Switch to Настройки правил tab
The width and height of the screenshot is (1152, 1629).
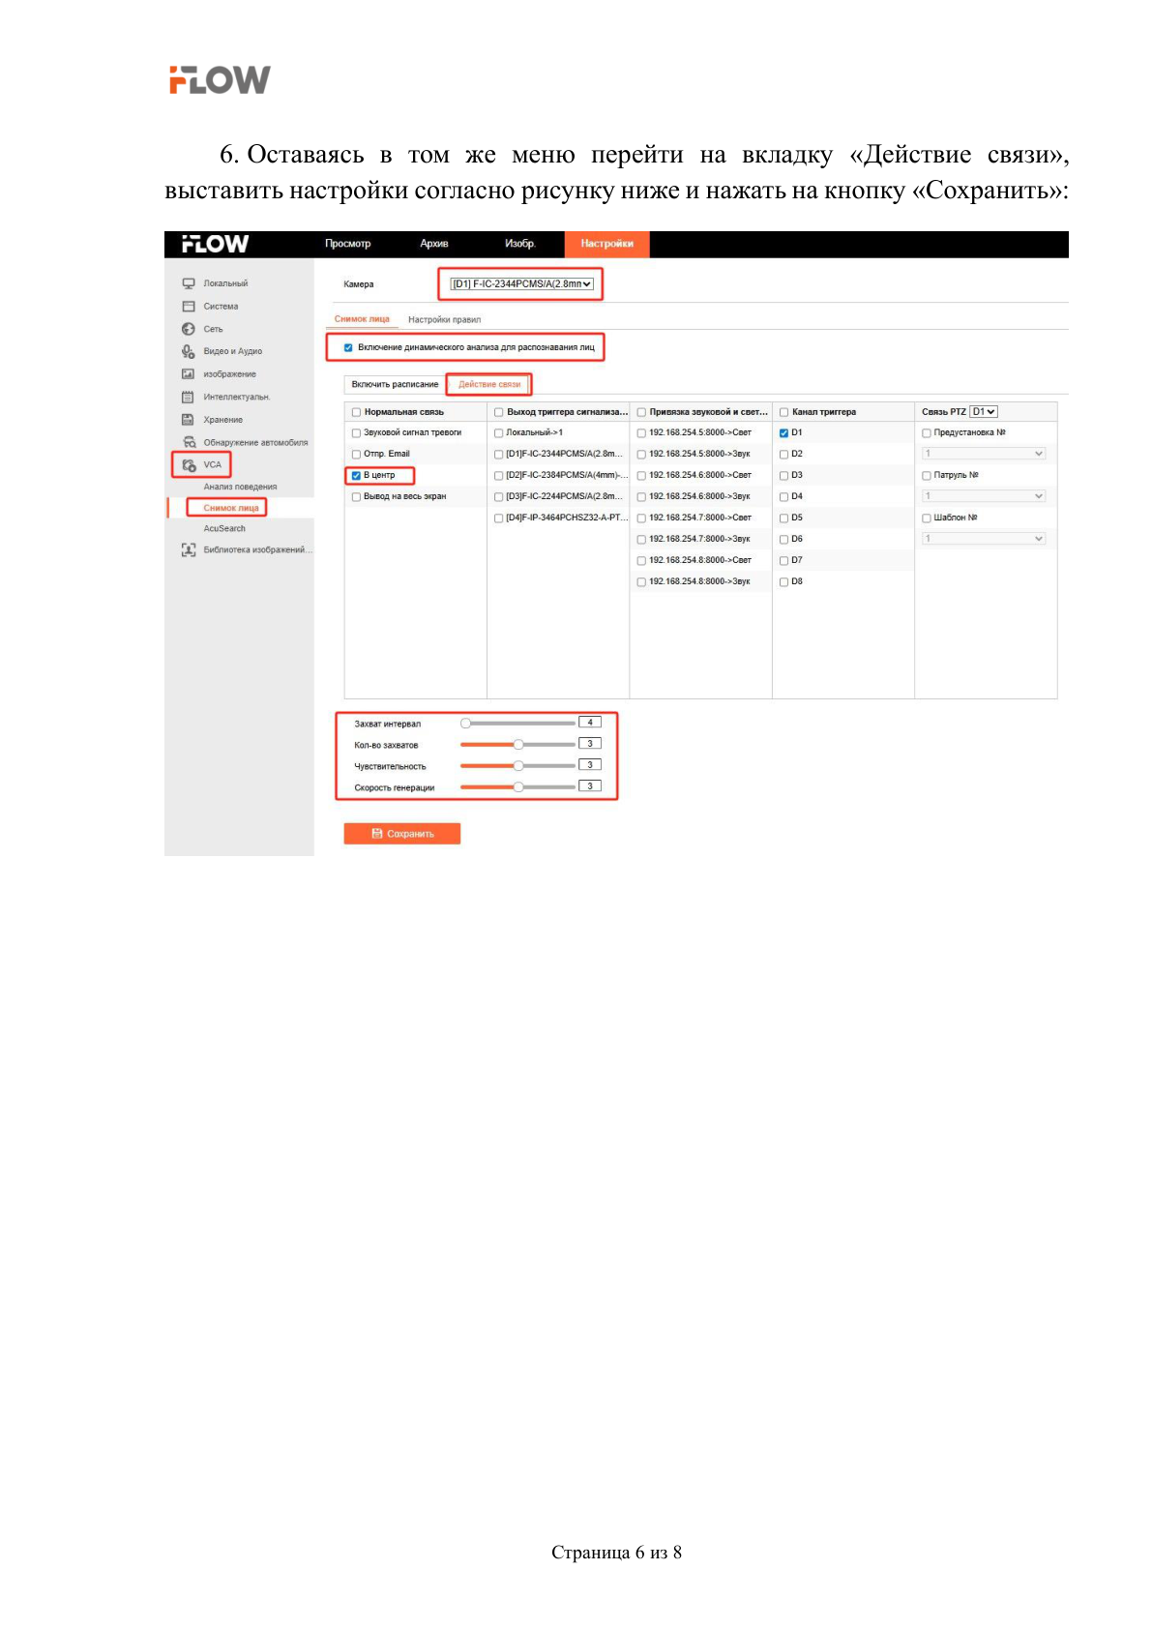(x=445, y=319)
